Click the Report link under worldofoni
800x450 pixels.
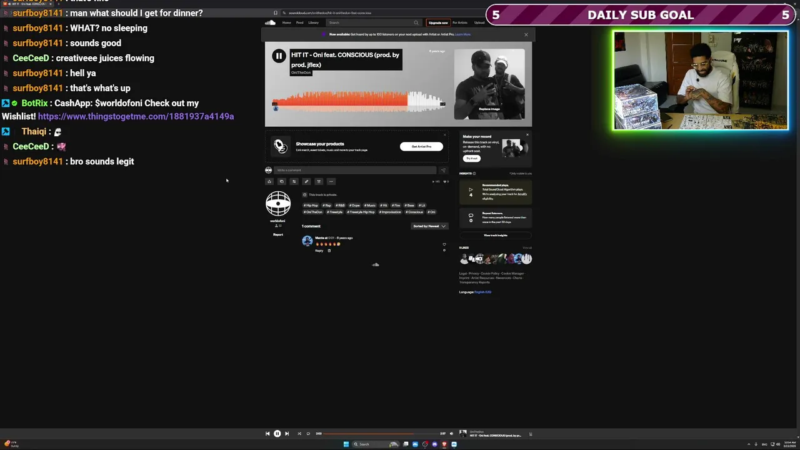278,234
